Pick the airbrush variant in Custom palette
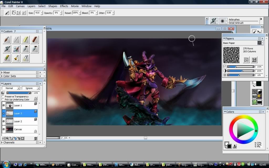269x168 pixels. [x=7, y=49]
